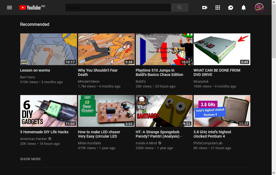Open the notifications bell
Viewport: 276px width, 175px height.
point(243,8)
